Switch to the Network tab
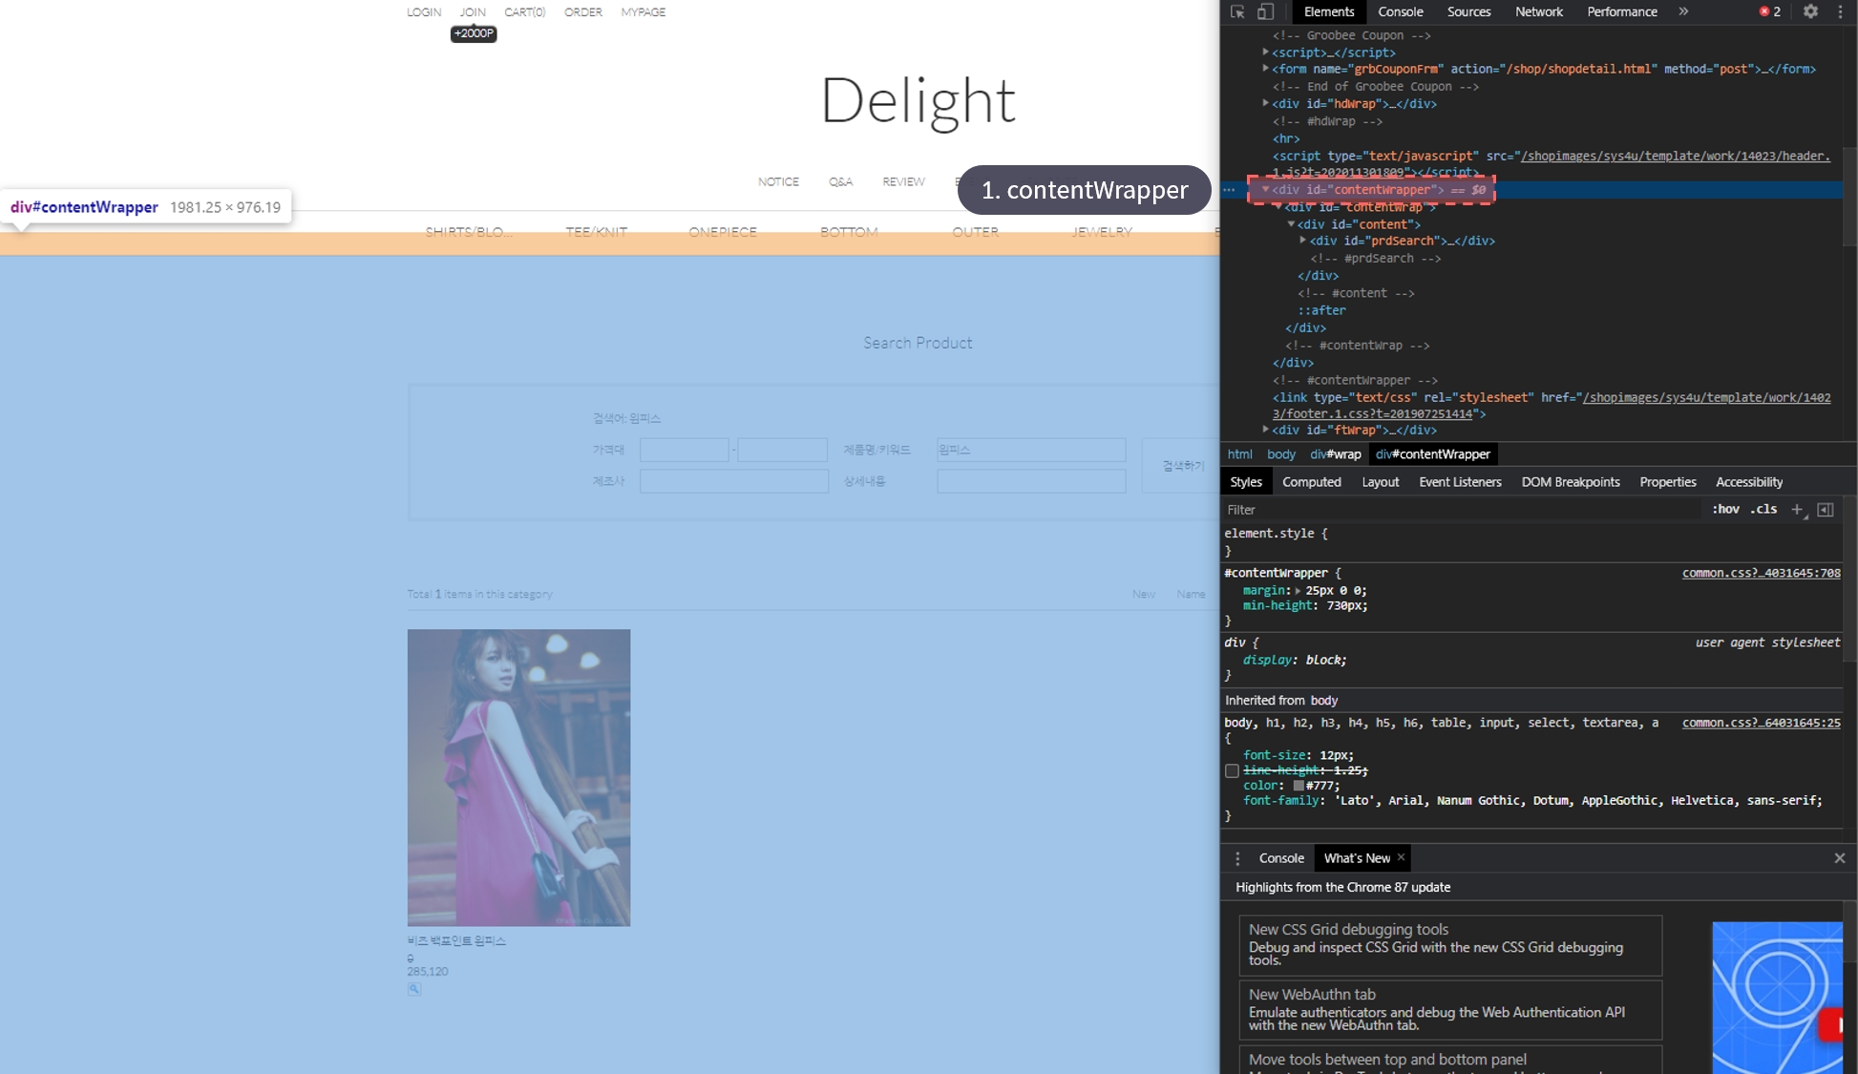This screenshot has width=1858, height=1074. [1538, 11]
